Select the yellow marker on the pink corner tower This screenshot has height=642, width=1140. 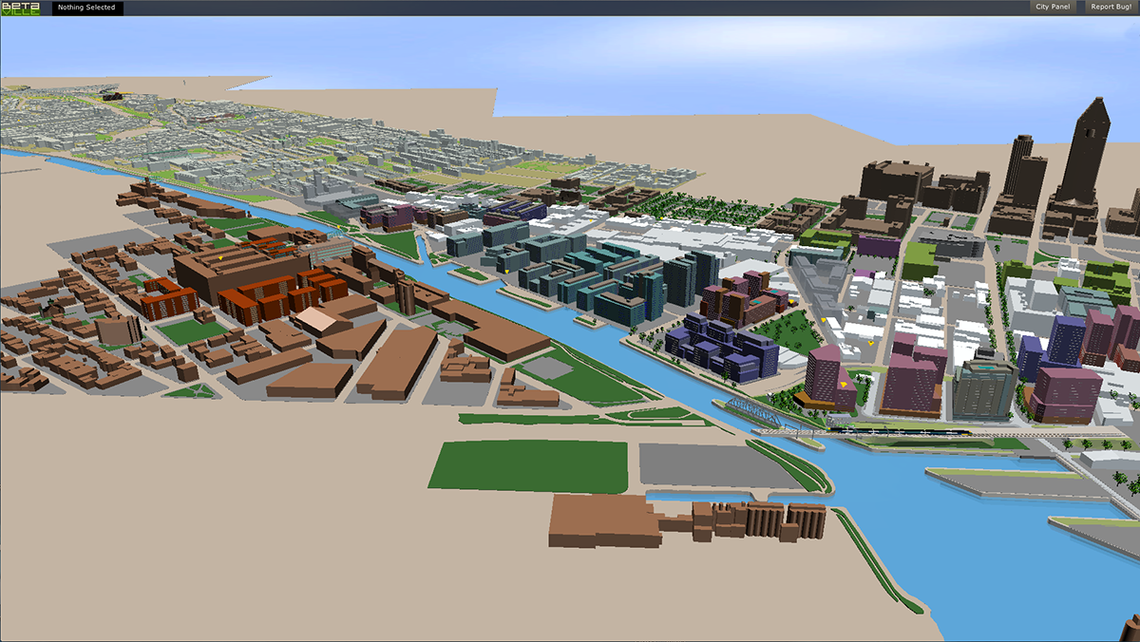[844, 384]
